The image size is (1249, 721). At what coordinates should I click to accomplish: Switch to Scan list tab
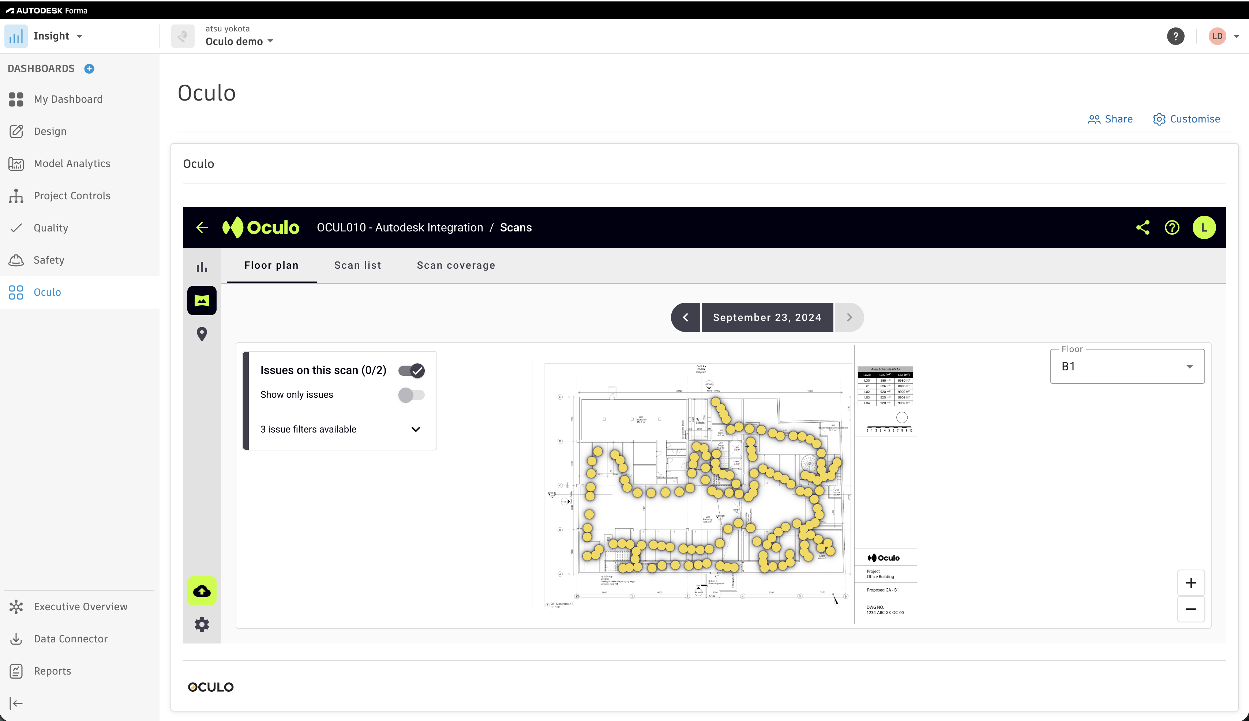click(358, 265)
